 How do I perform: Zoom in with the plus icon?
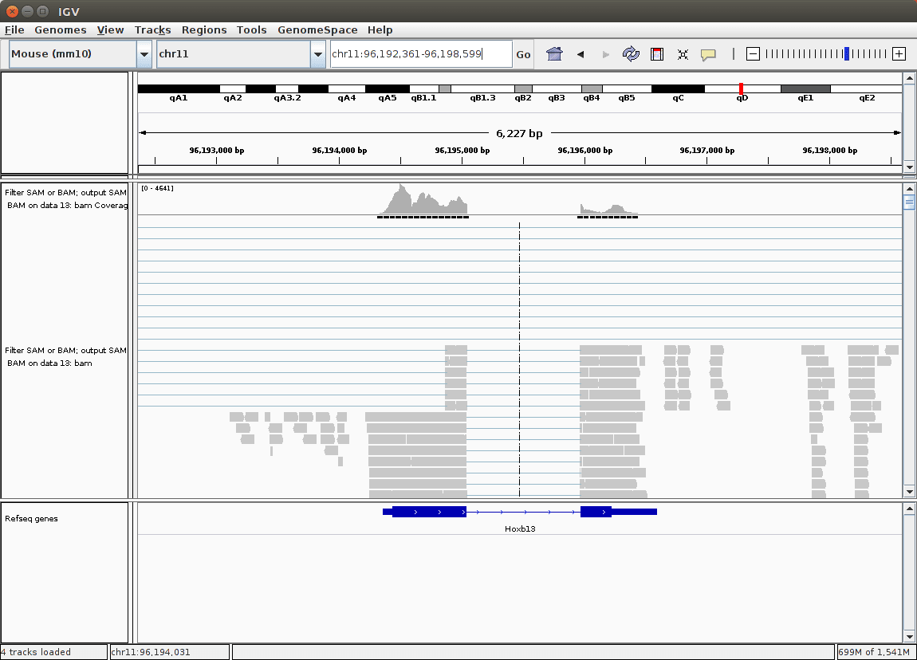899,54
